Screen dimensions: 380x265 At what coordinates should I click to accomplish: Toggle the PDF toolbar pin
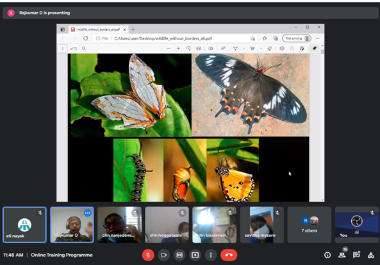[315, 49]
